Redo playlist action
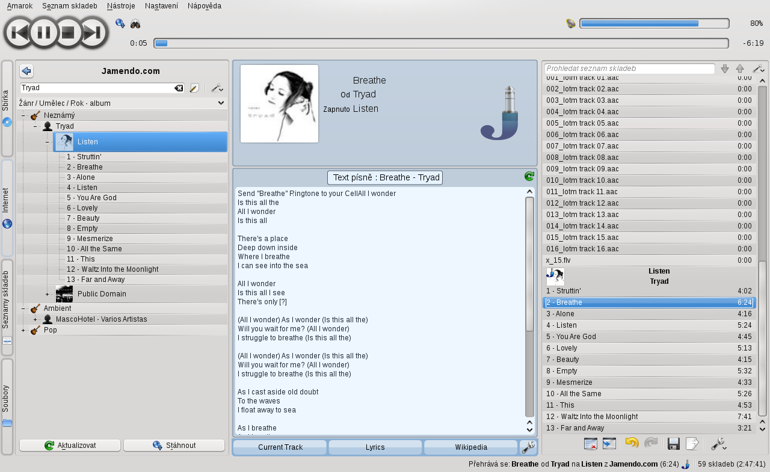Screen dimensions: 770x472 (x=651, y=444)
